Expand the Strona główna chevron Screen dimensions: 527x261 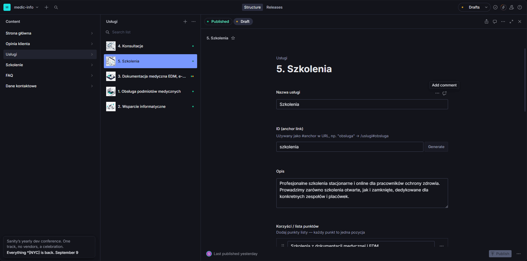pyautogui.click(x=92, y=33)
